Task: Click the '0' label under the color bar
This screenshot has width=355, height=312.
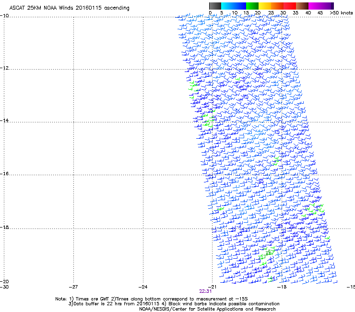Action: 210,13
